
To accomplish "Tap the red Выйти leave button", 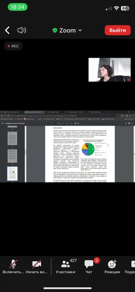I will [x=118, y=30].
